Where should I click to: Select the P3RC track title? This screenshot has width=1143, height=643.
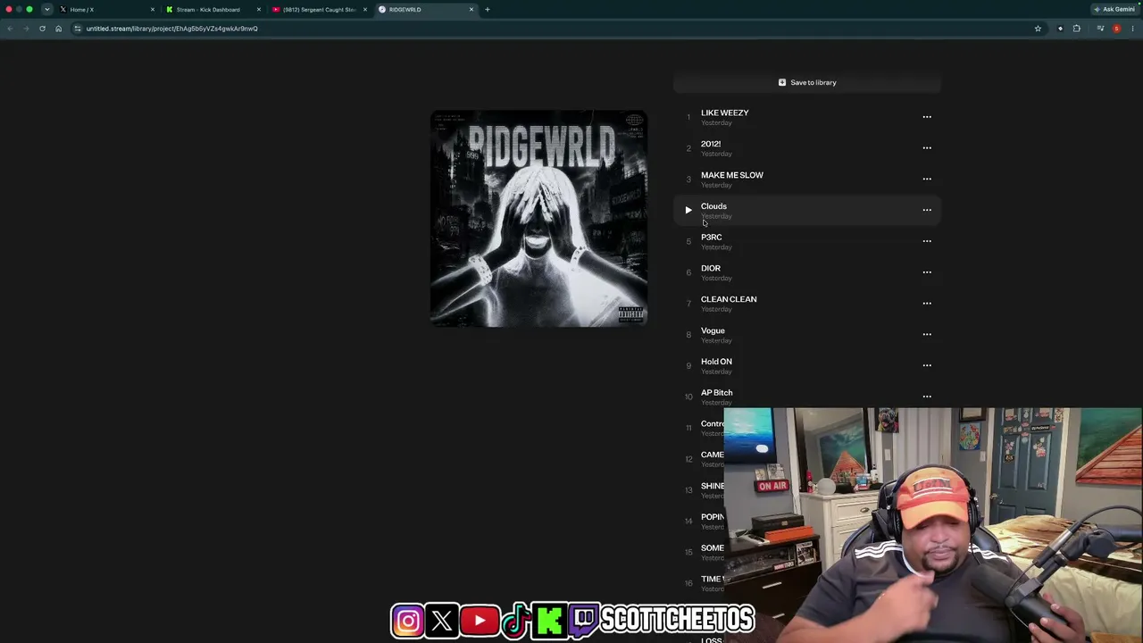pyautogui.click(x=712, y=238)
